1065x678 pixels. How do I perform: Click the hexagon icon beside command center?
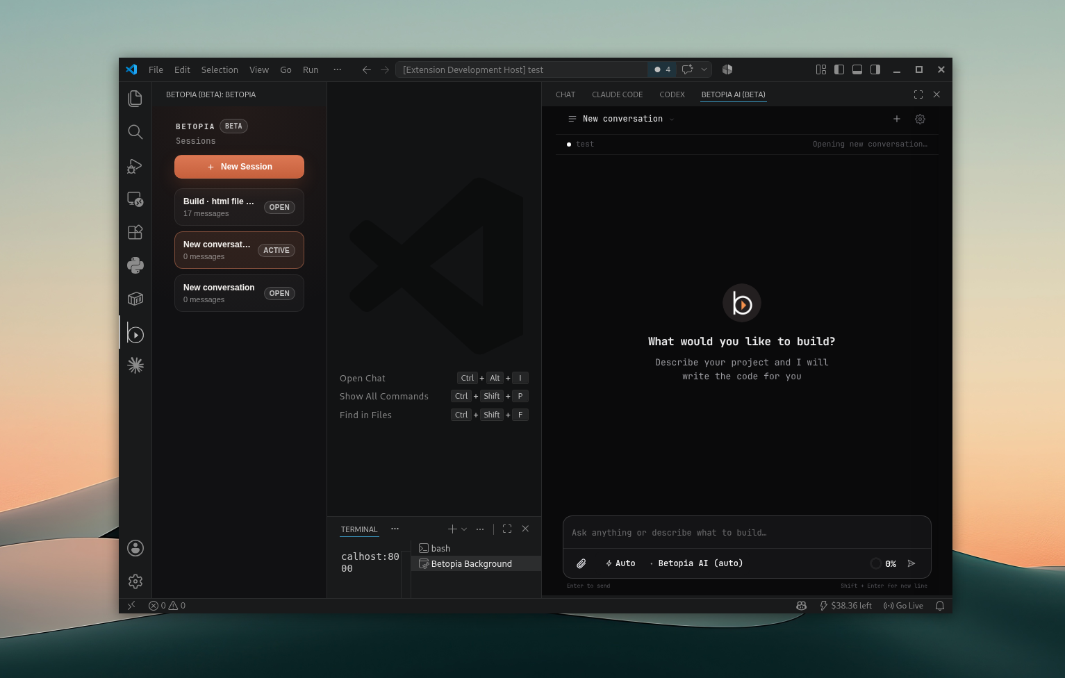[727, 69]
